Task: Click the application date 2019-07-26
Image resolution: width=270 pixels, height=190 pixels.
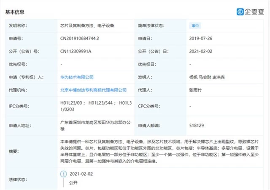Action: click(x=201, y=38)
